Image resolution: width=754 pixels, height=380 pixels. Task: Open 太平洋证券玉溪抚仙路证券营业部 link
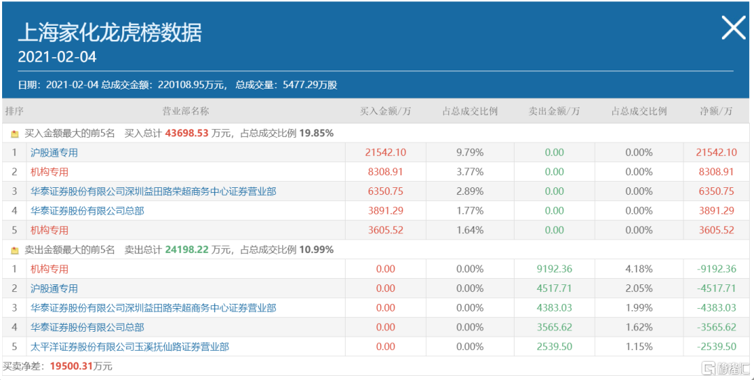[129, 346]
